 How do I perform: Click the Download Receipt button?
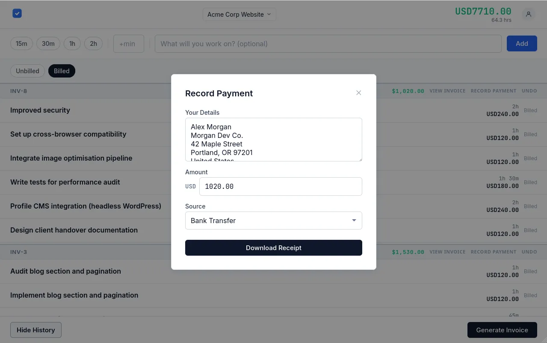(273, 248)
